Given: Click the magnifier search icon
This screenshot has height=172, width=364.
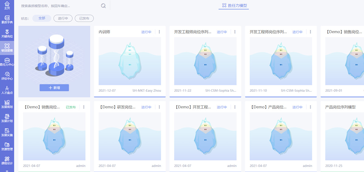Looking at the screenshot, I should click(x=103, y=6).
